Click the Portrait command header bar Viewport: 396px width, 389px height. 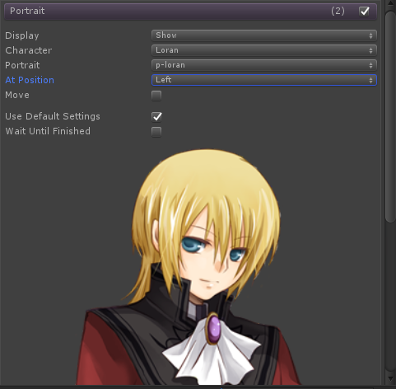click(190, 11)
